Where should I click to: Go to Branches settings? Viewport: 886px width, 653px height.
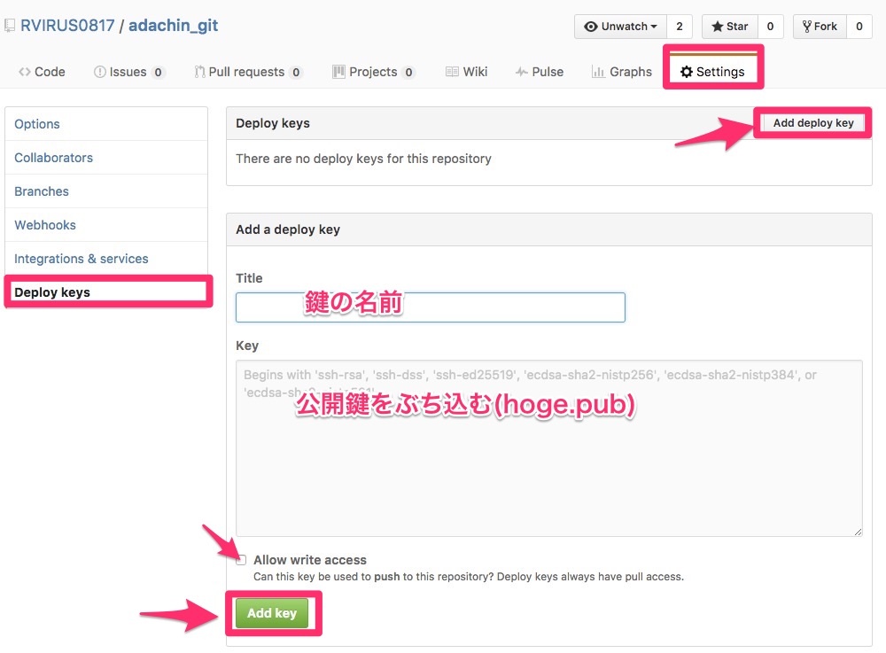point(106,191)
